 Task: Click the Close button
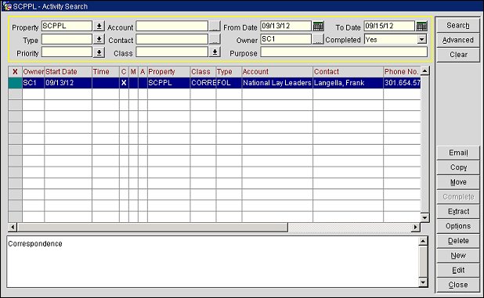point(458,285)
